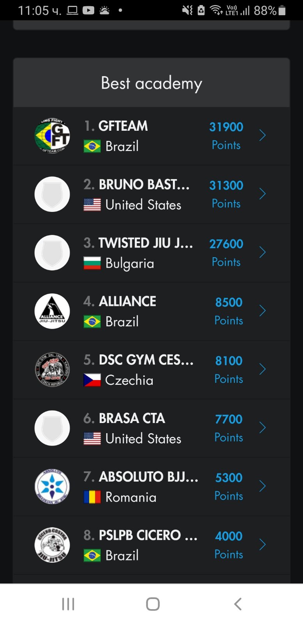The width and height of the screenshot is (303, 624).
Task: Tap the Best academy header
Action: point(151,83)
